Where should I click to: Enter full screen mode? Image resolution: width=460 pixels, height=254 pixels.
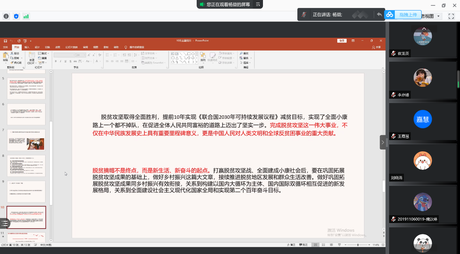click(451, 16)
